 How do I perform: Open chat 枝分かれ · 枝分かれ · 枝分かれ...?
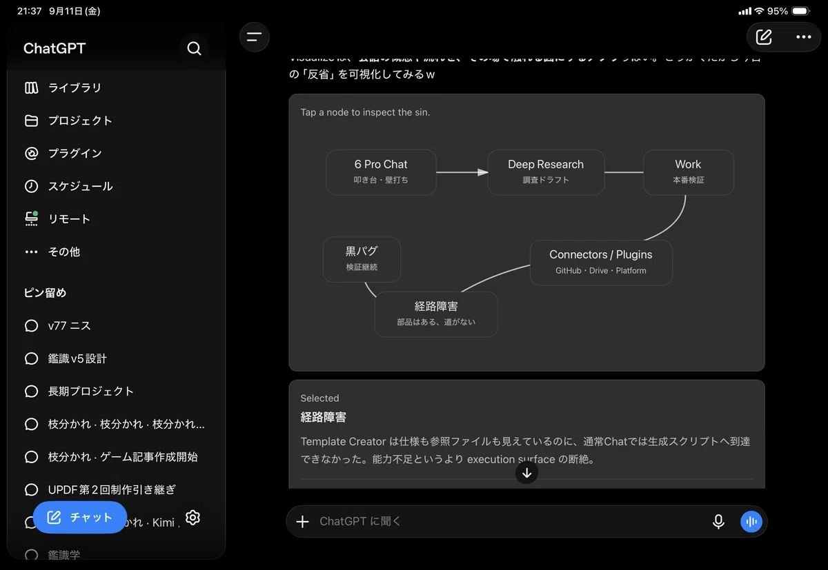click(x=116, y=424)
